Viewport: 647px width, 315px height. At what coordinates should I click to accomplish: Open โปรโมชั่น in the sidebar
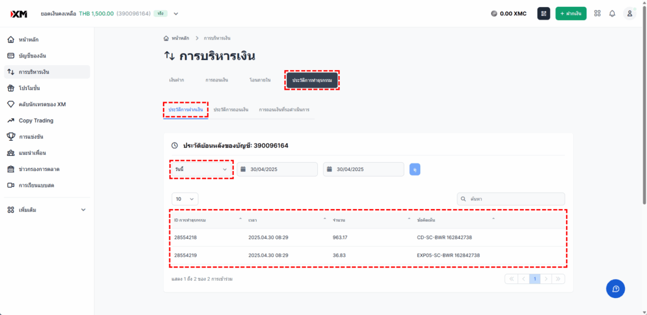(47, 88)
